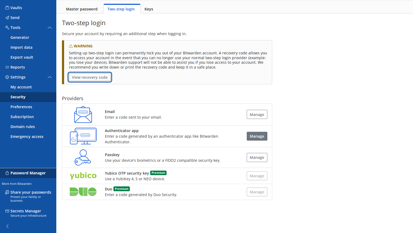Click the Secrets Manager icon
Screen dimensions: 413x233
coord(7,211)
